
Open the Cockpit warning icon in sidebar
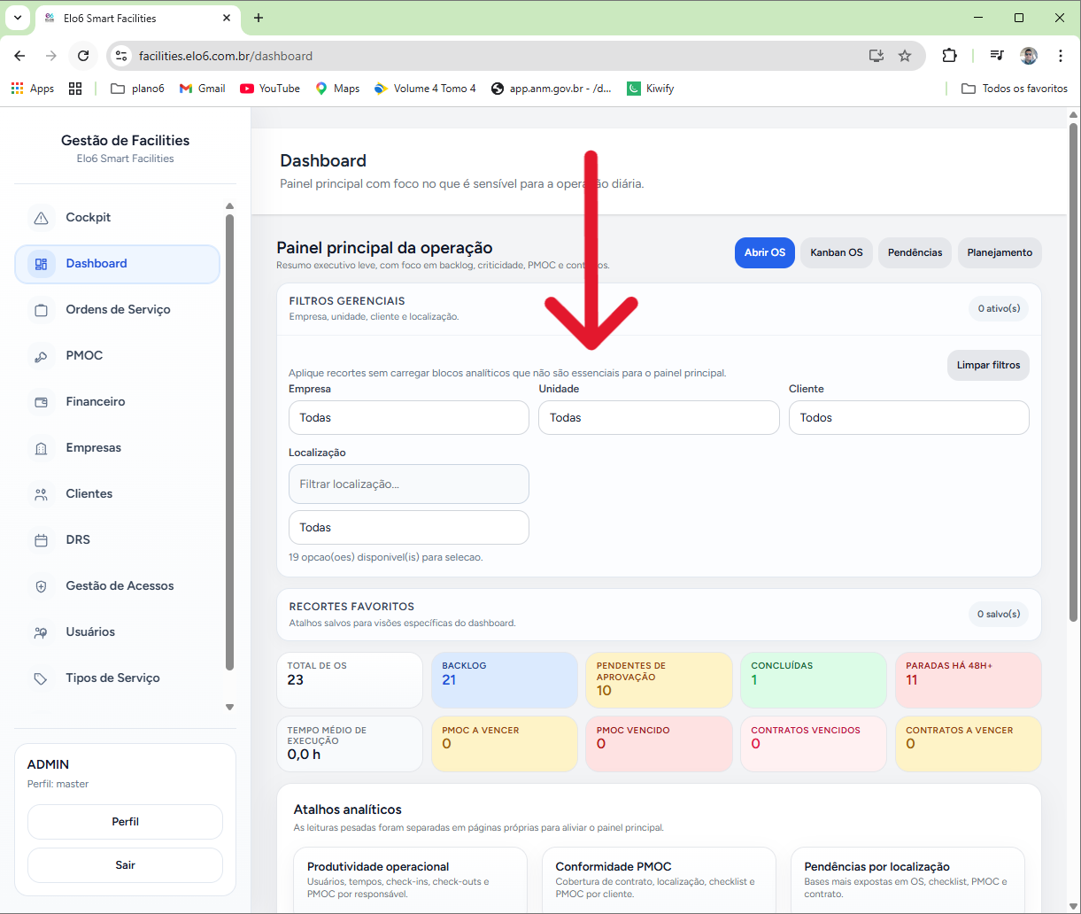coord(41,218)
